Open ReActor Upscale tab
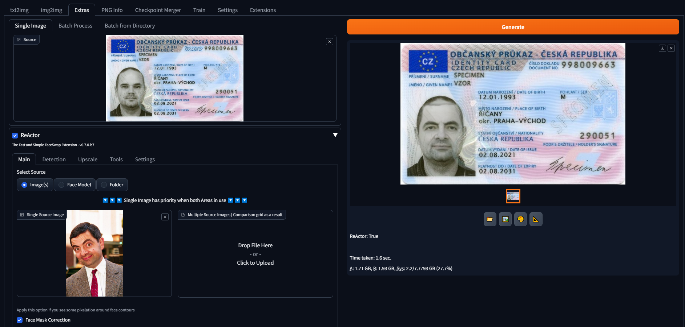The height and width of the screenshot is (327, 685). coord(88,160)
